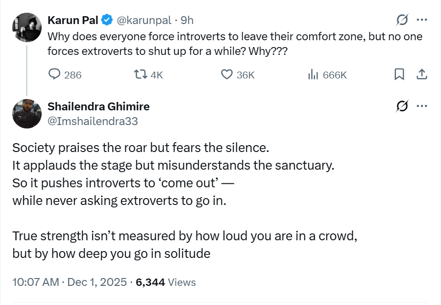Open the @karunpal handle link
Image resolution: width=441 pixels, height=305 pixels.
[x=143, y=20]
